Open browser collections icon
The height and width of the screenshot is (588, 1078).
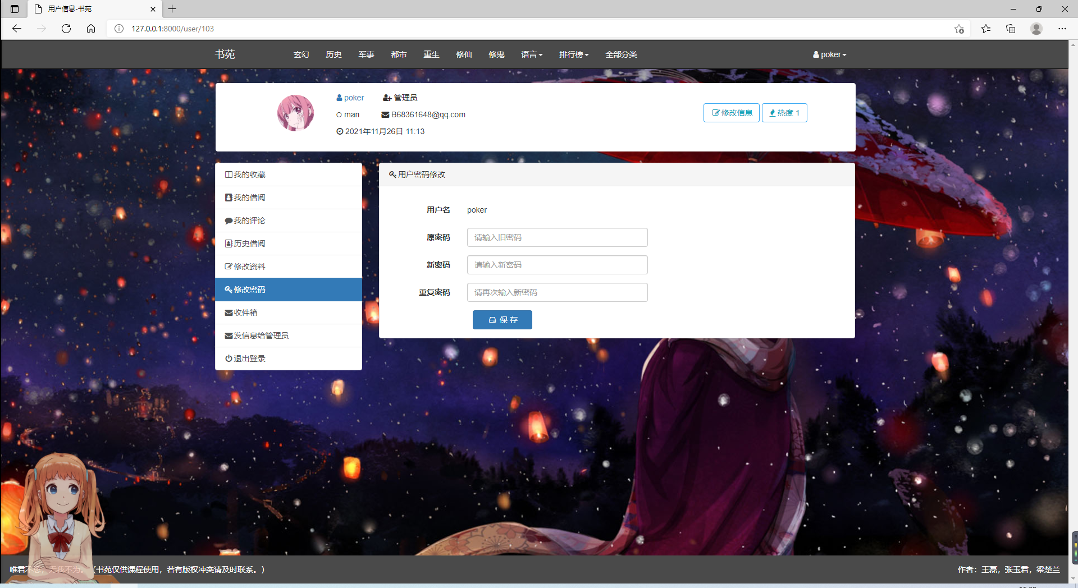coord(1011,29)
